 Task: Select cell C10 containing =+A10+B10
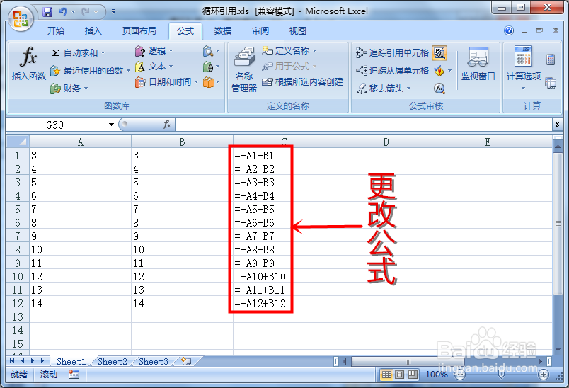tap(284, 277)
